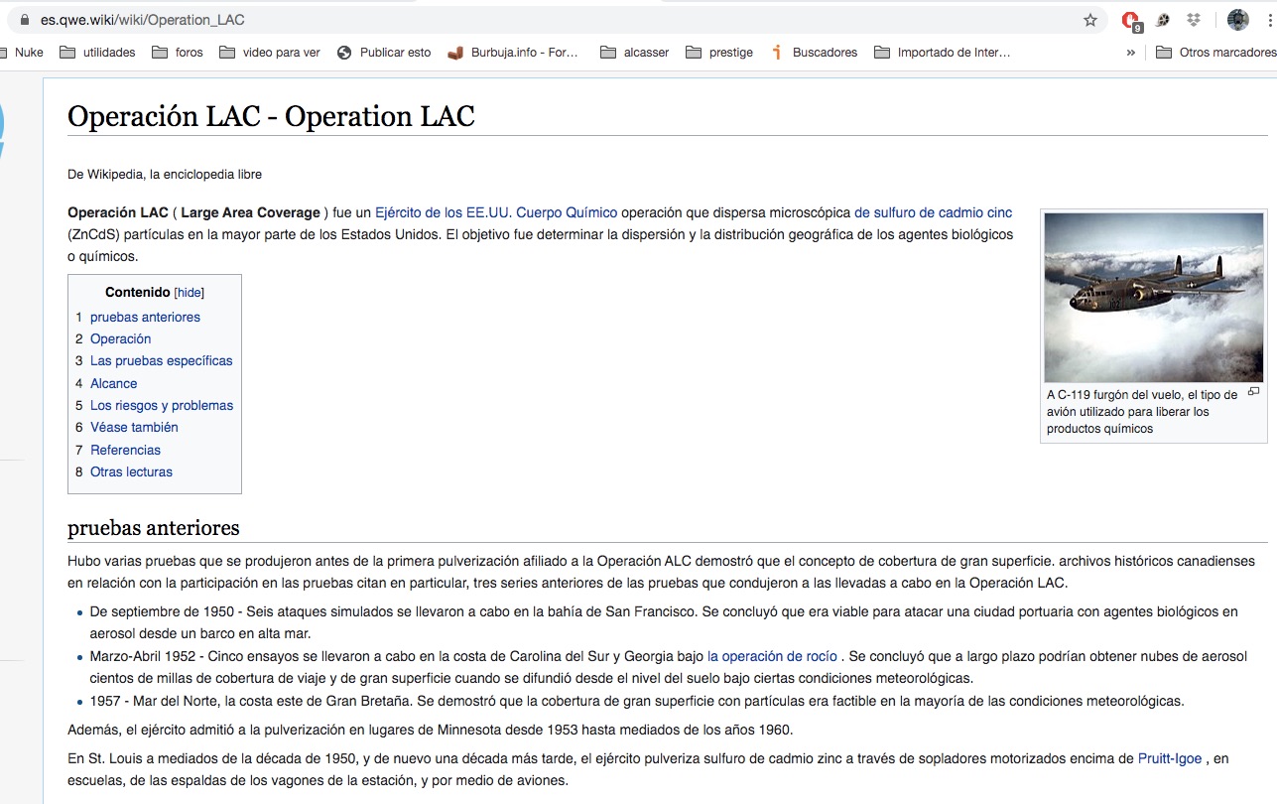Show hidden bookmarks with the double chevron

pyautogui.click(x=1130, y=53)
